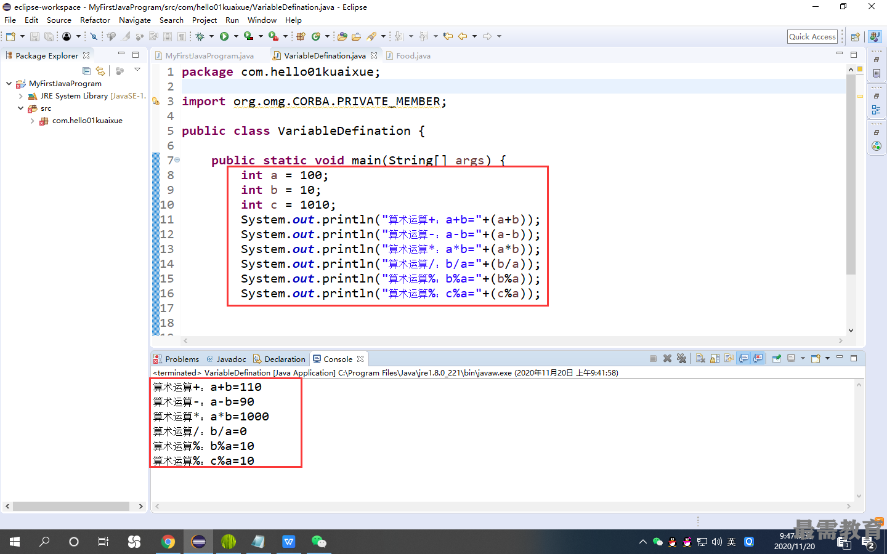This screenshot has width=887, height=554.
Task: Toggle the Show Whitespace Characters button
Action: 182,36
